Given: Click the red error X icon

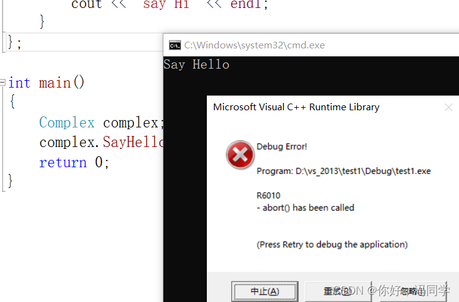Looking at the screenshot, I should click(240, 155).
